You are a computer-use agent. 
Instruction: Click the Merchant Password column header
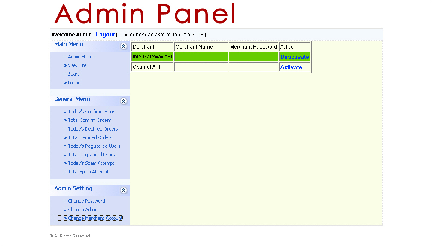click(253, 46)
